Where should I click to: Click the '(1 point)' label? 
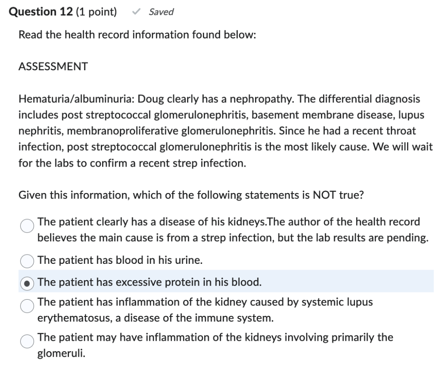[97, 12]
